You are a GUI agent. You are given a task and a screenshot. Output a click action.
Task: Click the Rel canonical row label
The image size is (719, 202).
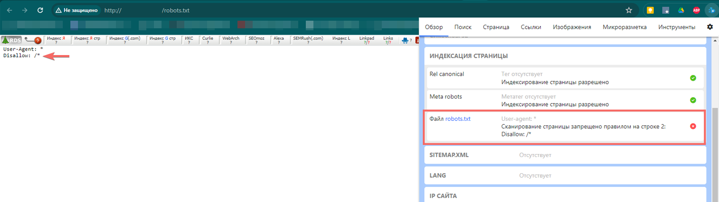click(447, 74)
